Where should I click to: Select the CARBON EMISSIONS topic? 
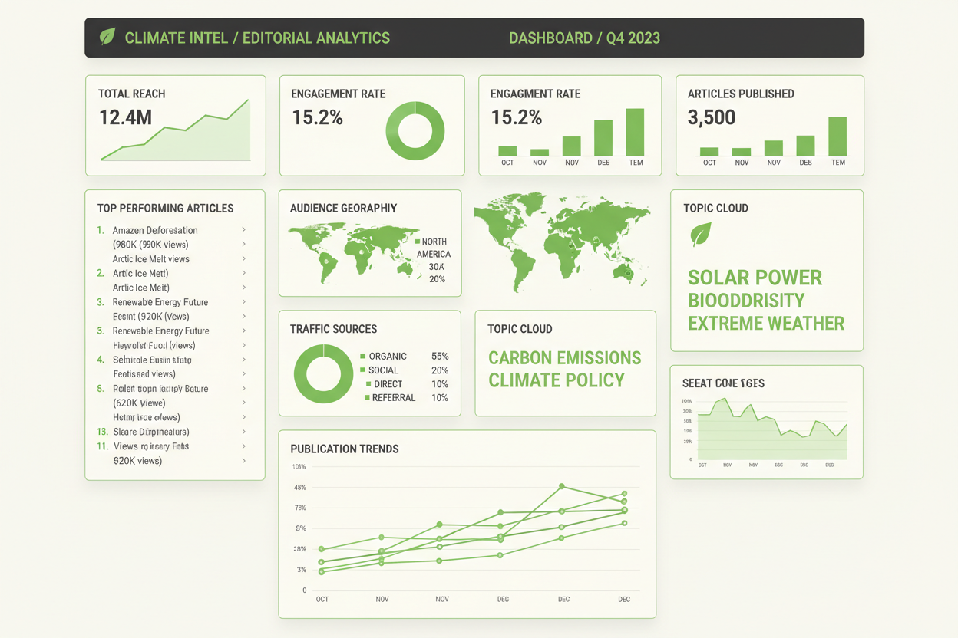tap(565, 358)
